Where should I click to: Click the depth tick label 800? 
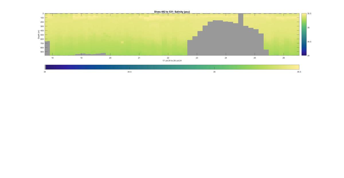point(42,48)
